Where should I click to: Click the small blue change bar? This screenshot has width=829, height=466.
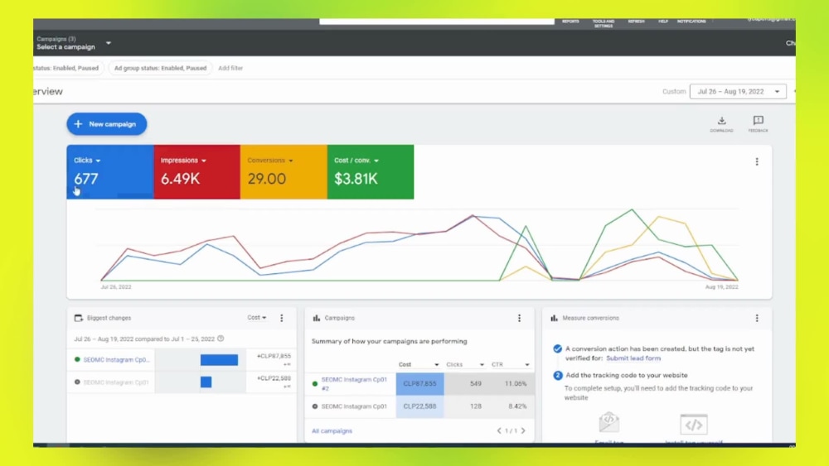point(206,382)
